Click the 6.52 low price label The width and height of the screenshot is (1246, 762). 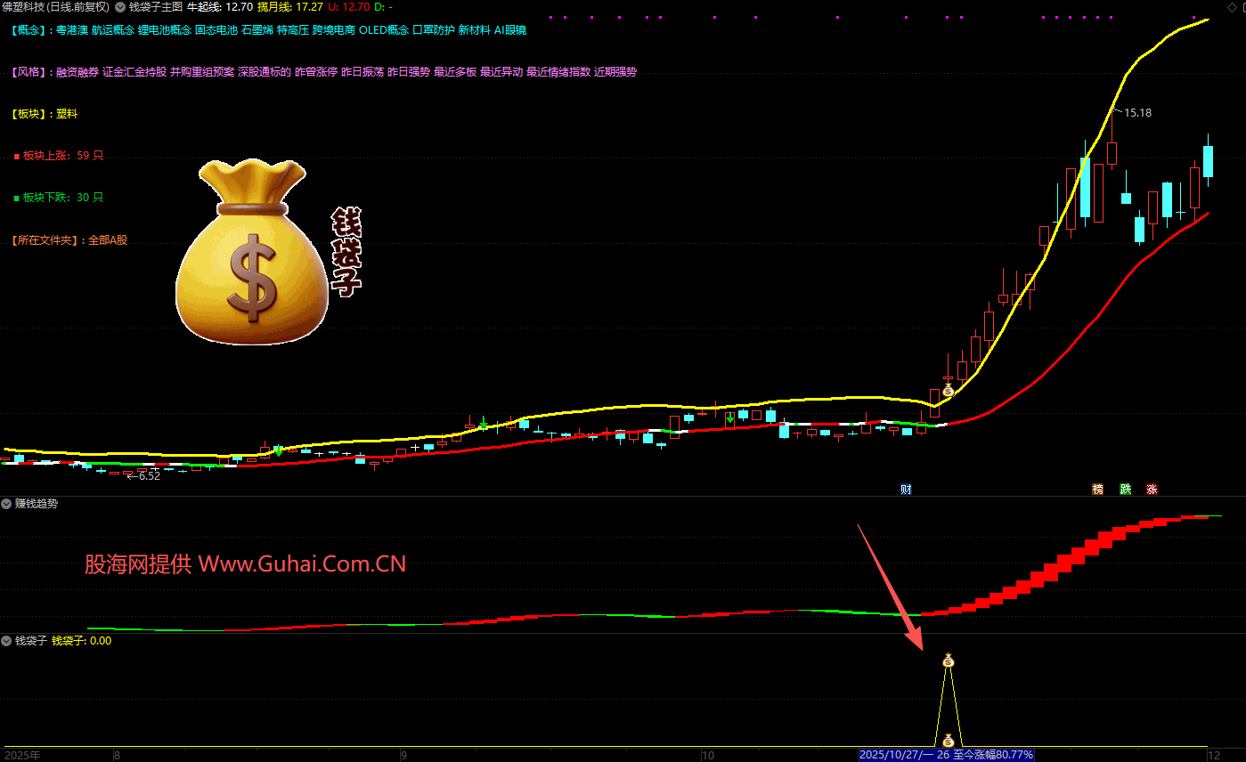coord(147,476)
